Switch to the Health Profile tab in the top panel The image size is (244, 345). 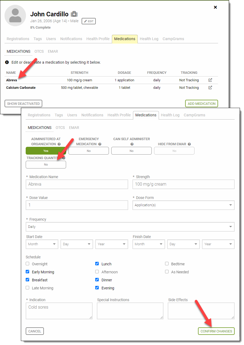point(98,39)
